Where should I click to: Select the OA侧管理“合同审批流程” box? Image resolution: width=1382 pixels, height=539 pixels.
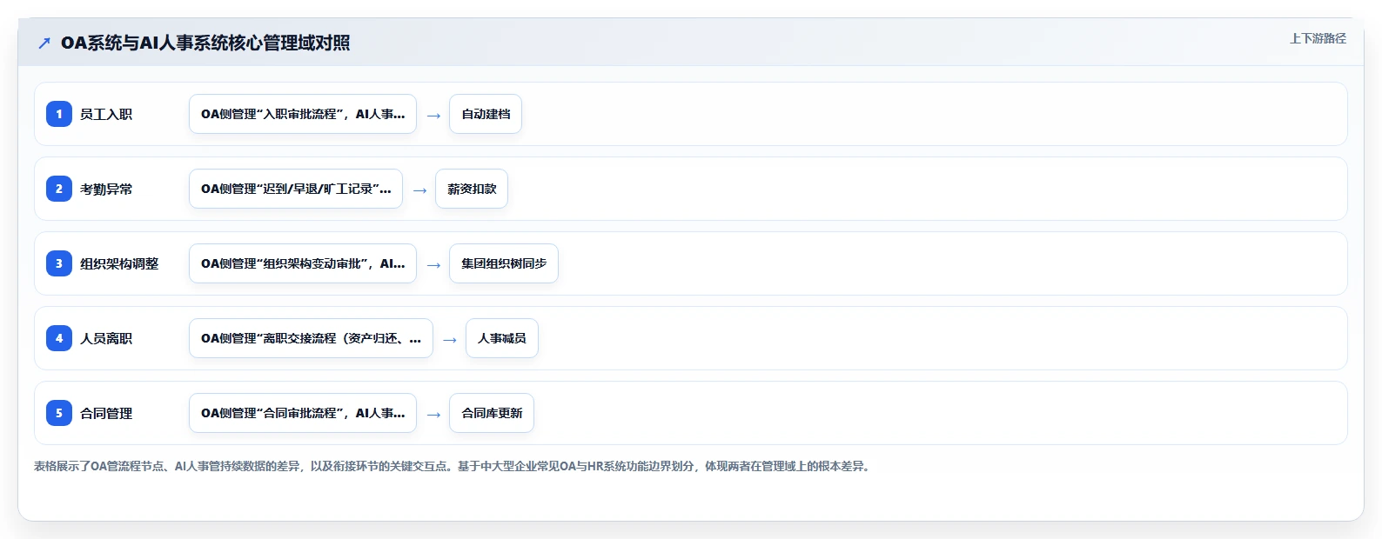(x=303, y=413)
